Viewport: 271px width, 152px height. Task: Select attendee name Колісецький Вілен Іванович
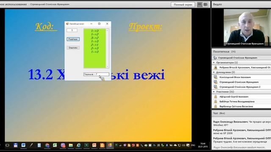click(x=235, y=77)
